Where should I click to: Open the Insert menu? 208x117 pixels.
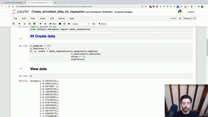[43, 19]
